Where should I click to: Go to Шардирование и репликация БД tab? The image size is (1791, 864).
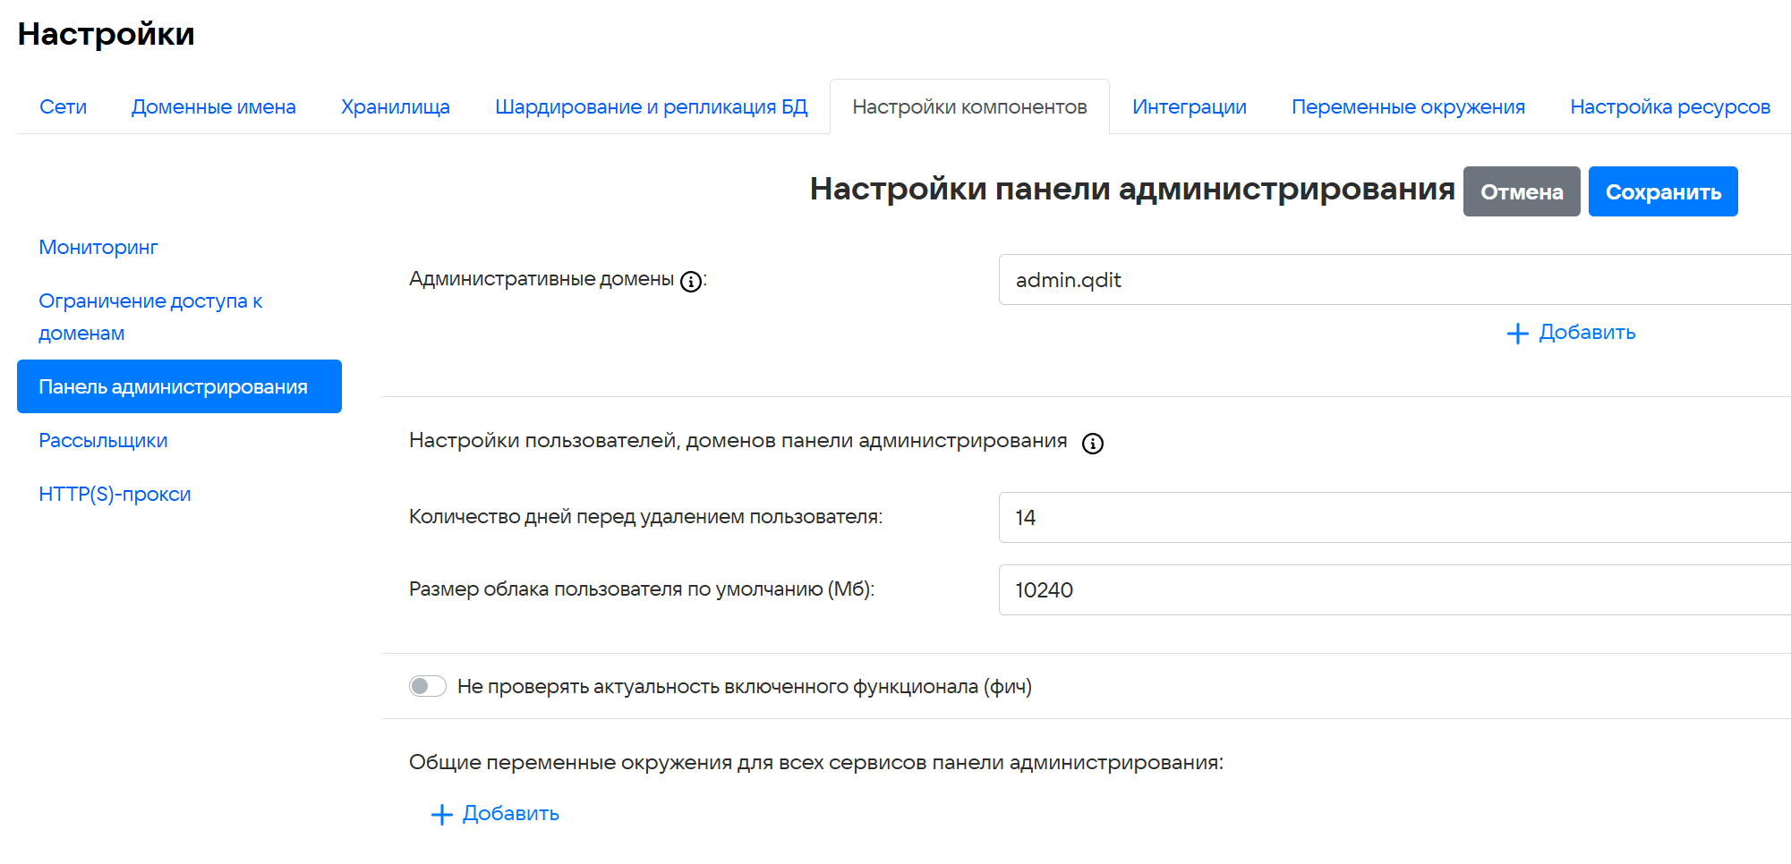tap(651, 107)
